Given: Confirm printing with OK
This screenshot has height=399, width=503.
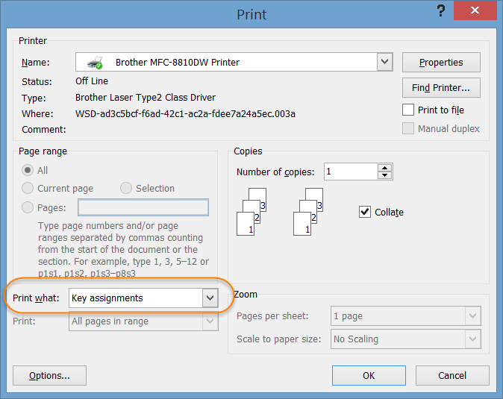Looking at the screenshot, I should (369, 375).
